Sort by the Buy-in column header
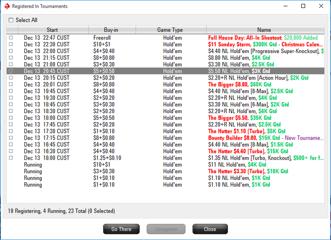This screenshot has height=240, width=331. pyautogui.click(x=112, y=30)
